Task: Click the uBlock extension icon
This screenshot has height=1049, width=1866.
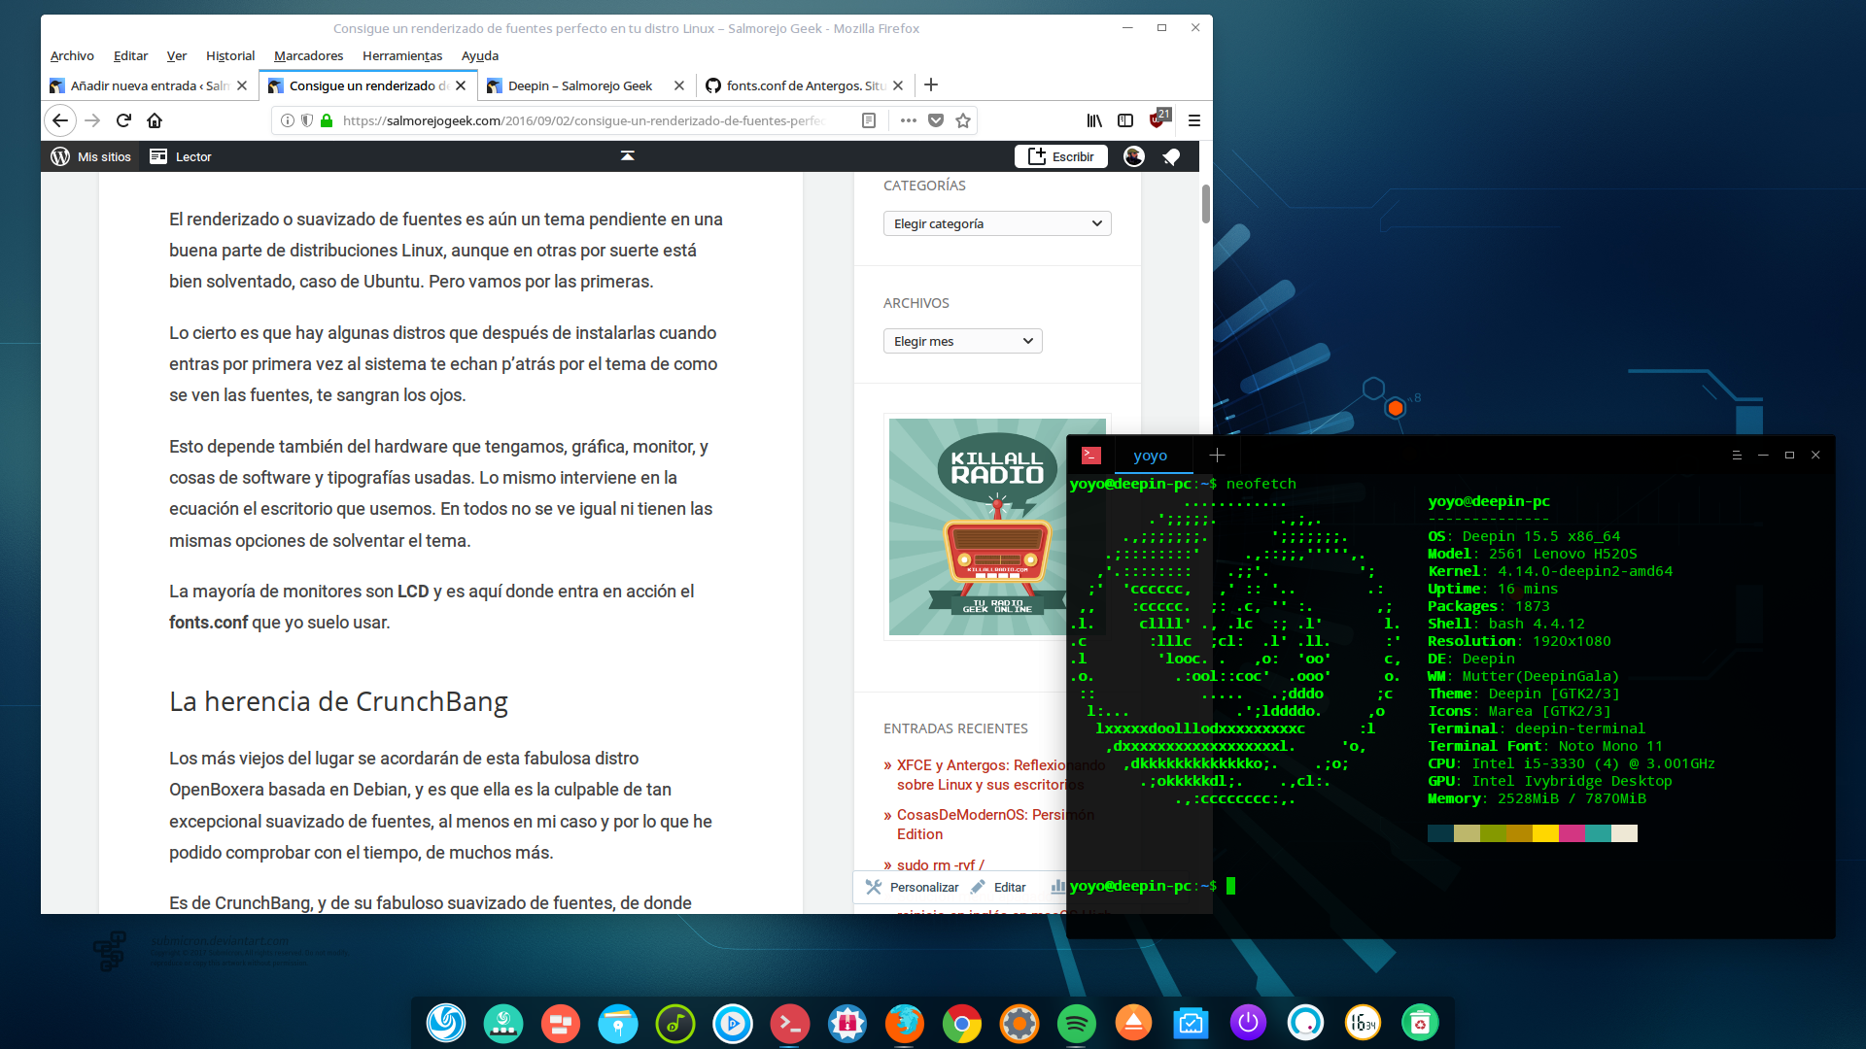Action: 1158,120
